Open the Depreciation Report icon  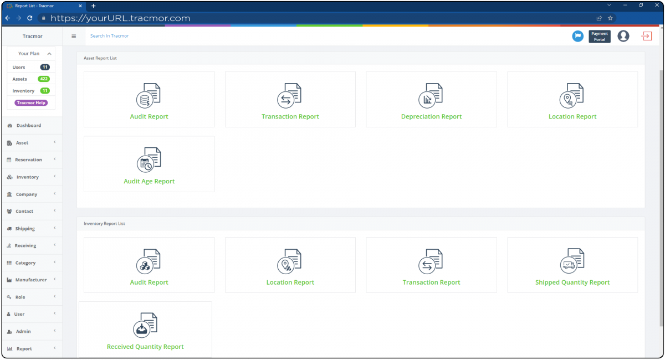tap(431, 96)
